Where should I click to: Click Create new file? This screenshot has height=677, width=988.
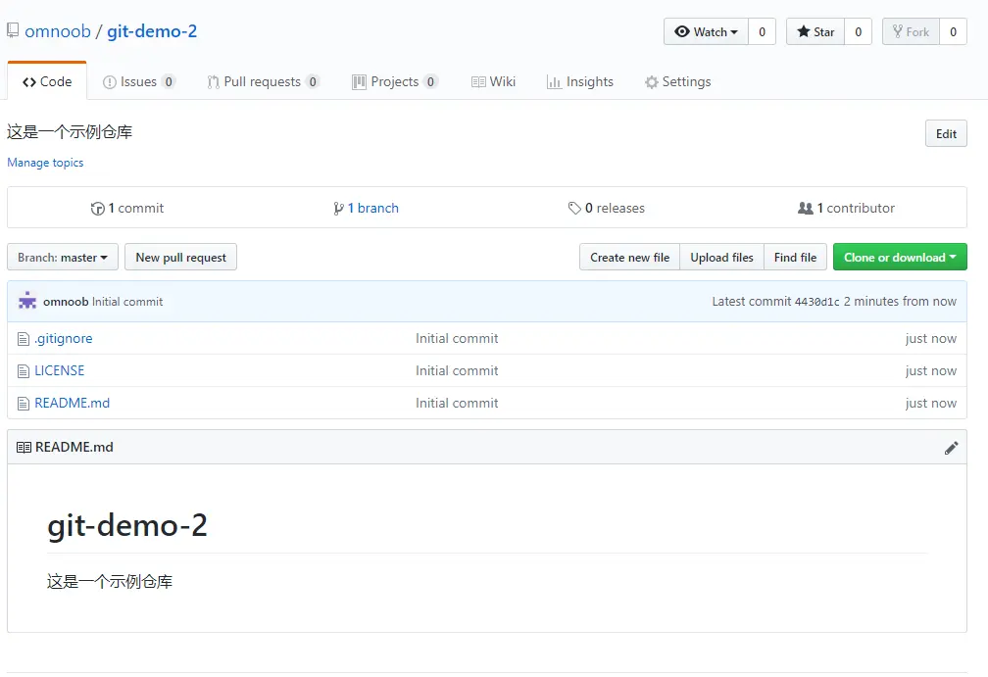coord(629,257)
